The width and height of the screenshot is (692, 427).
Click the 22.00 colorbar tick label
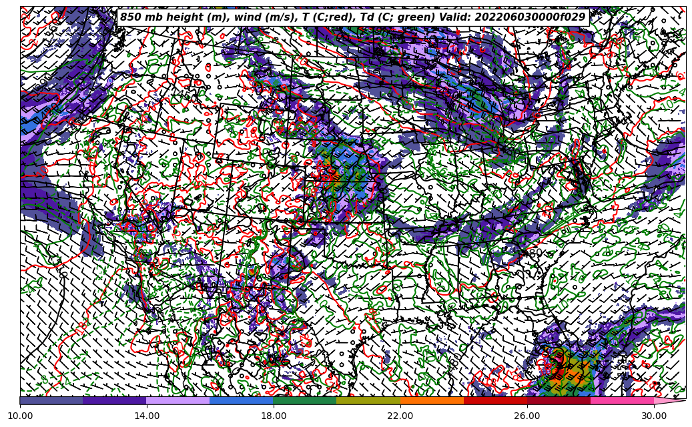(x=400, y=416)
